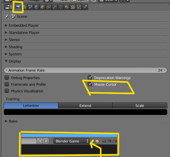Open the World properties tab (globe icon)
Viewport: 170px width, 157px height.
tap(36, 7)
